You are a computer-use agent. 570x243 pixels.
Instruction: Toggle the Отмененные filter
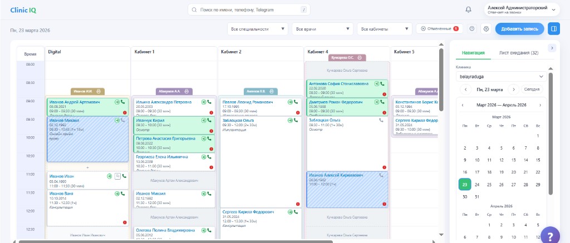point(439,28)
